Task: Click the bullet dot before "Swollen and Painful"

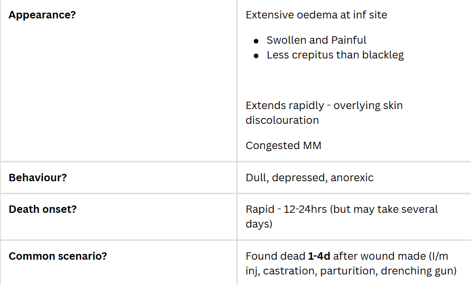Action: tap(256, 41)
